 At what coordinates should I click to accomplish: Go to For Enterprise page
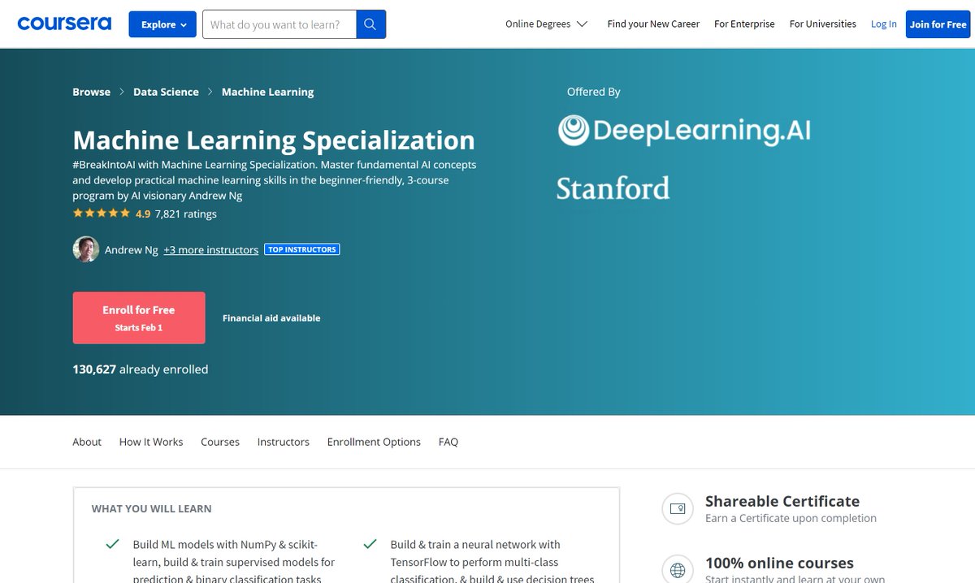click(744, 24)
